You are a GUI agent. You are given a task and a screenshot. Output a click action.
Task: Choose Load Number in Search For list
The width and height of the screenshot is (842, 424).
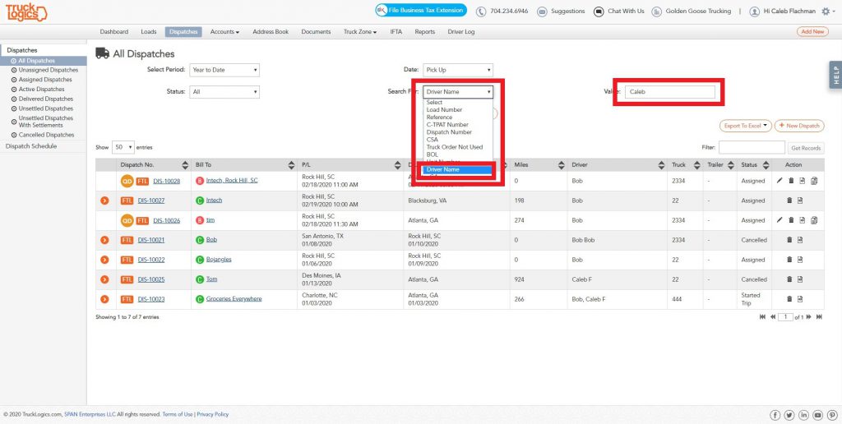point(444,109)
